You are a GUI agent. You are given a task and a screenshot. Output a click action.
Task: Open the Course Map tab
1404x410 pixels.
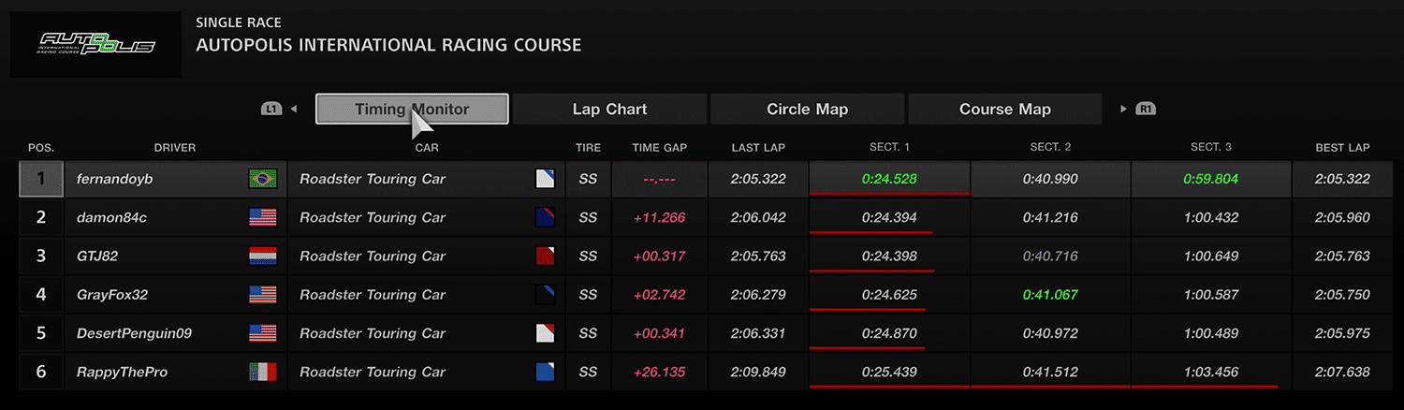1004,110
